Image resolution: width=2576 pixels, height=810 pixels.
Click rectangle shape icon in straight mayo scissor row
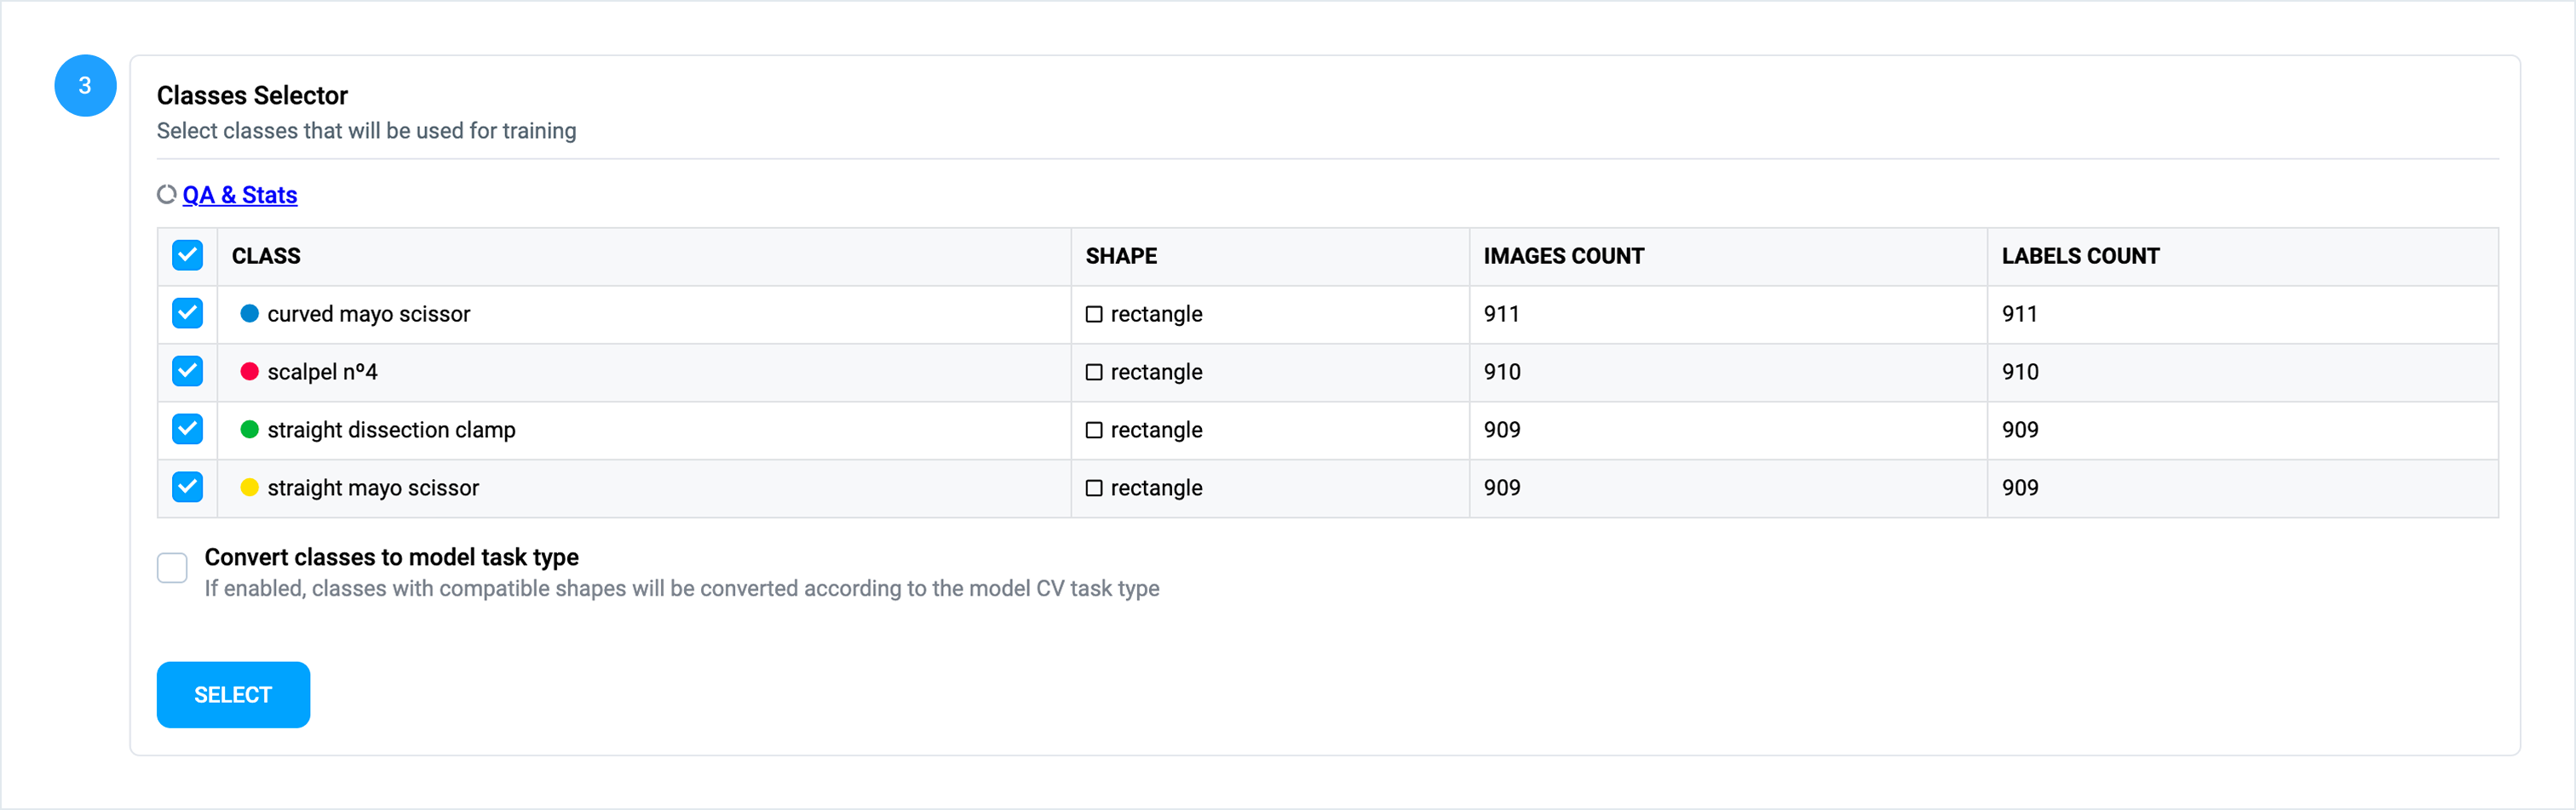coord(1094,488)
